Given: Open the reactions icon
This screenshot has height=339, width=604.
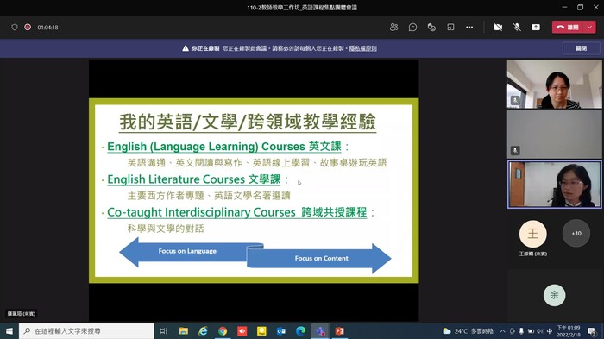Looking at the screenshot, I should click(431, 28).
